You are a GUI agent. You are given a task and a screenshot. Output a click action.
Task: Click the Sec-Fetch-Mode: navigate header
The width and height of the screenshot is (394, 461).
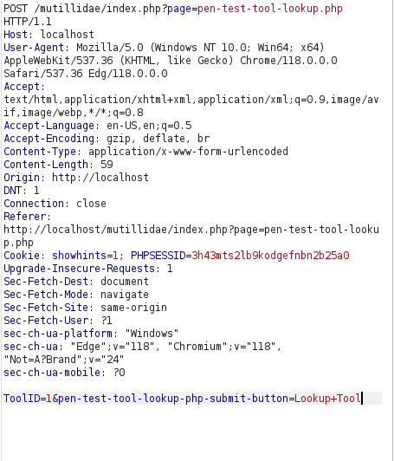pos(76,295)
